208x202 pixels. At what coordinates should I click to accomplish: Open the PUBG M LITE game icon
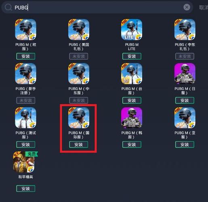[x=132, y=29]
